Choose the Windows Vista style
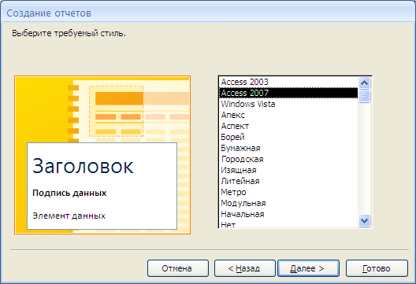 (x=288, y=104)
